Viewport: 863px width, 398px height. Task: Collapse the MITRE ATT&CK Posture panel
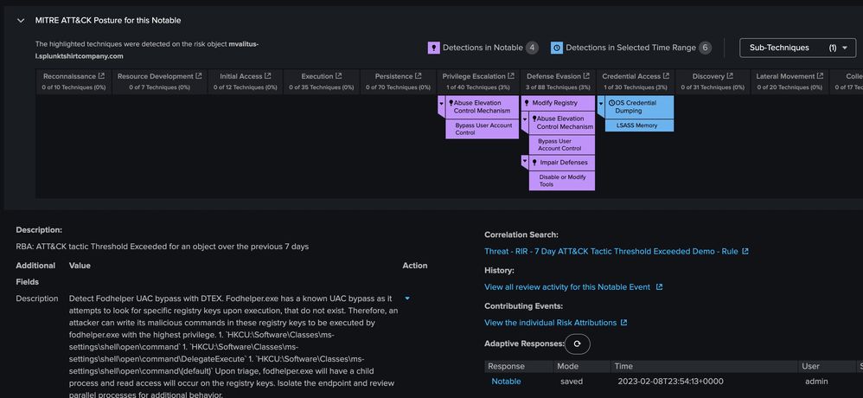21,21
